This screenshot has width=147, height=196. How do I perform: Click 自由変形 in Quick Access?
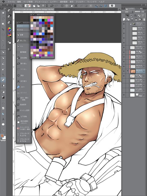(24, 105)
